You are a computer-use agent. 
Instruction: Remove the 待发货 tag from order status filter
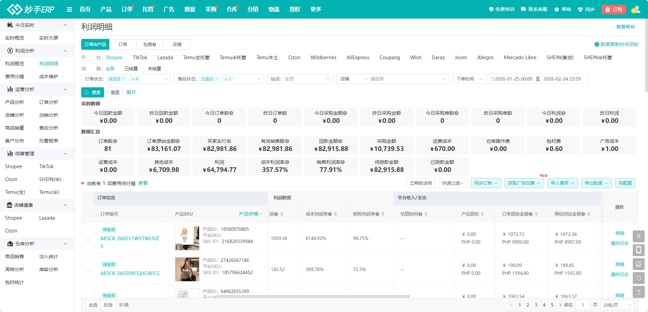pyautogui.click(x=124, y=79)
